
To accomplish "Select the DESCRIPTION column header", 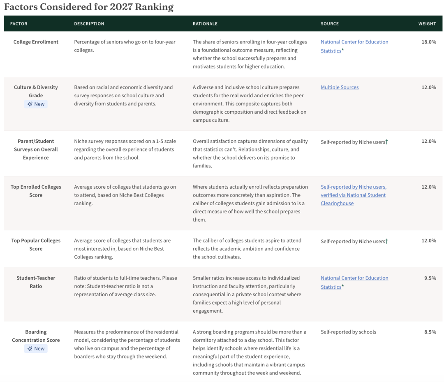I will [89, 24].
